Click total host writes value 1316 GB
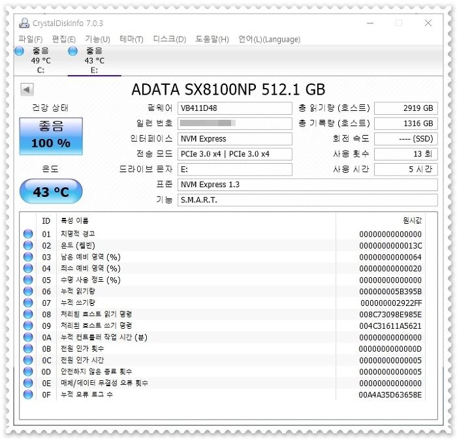Screen dimensions: 457x439 [x=405, y=123]
